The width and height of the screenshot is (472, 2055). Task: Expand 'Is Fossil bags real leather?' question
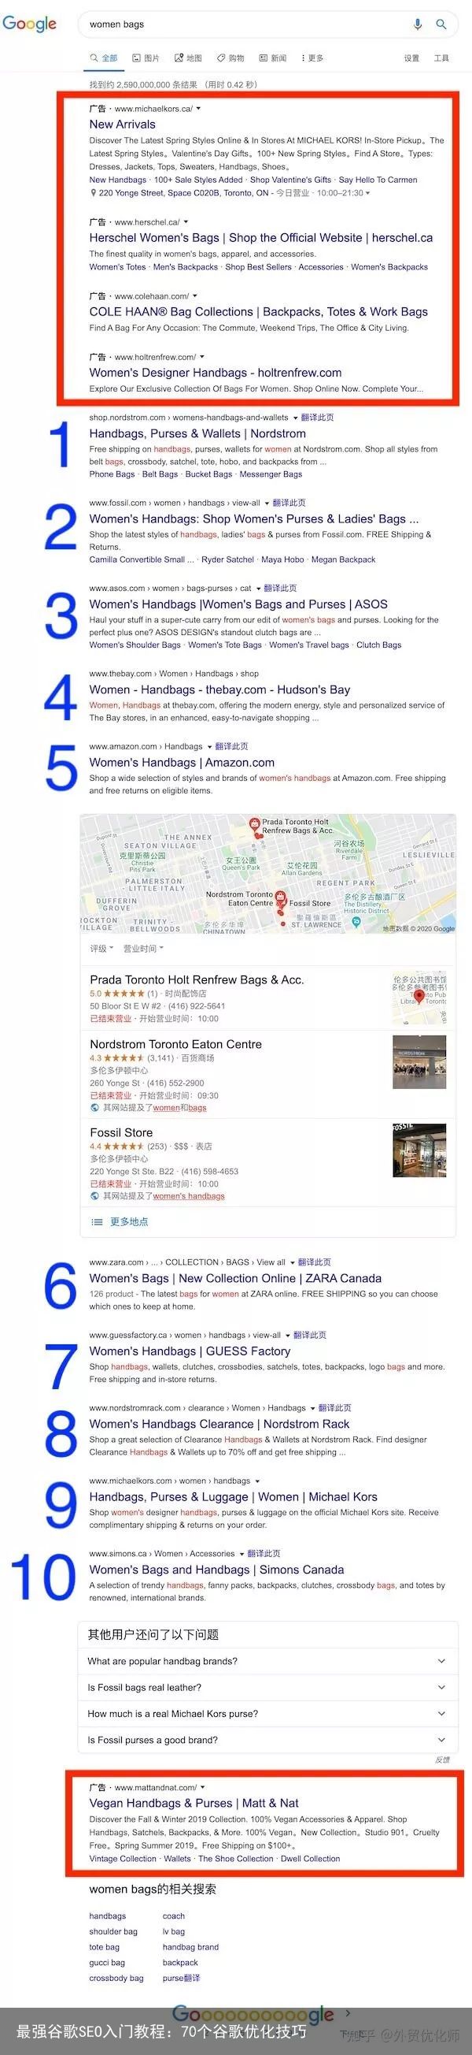268,1687
